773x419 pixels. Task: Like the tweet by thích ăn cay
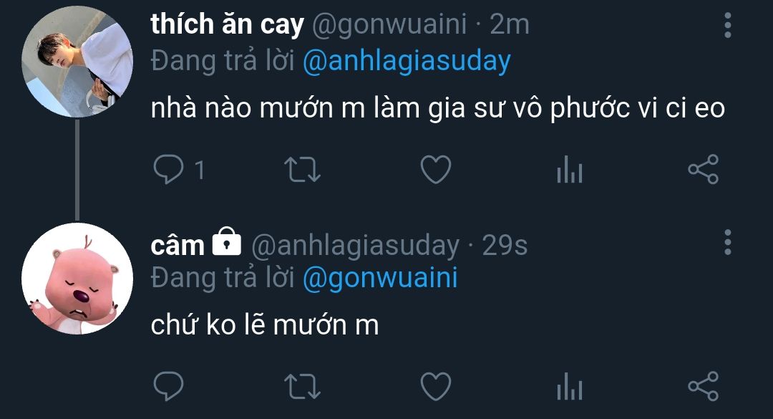435,170
